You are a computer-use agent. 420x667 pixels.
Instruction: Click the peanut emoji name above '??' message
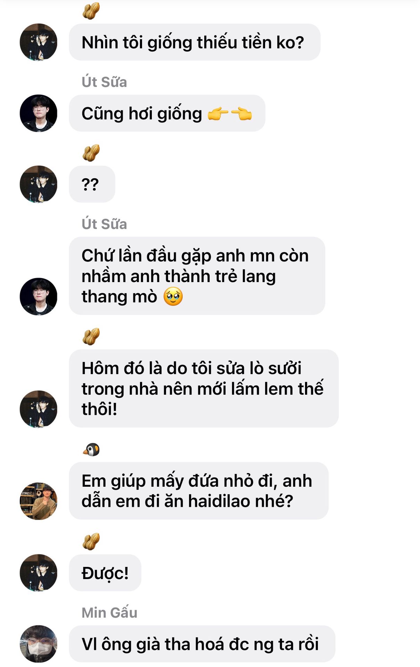pos(91,153)
